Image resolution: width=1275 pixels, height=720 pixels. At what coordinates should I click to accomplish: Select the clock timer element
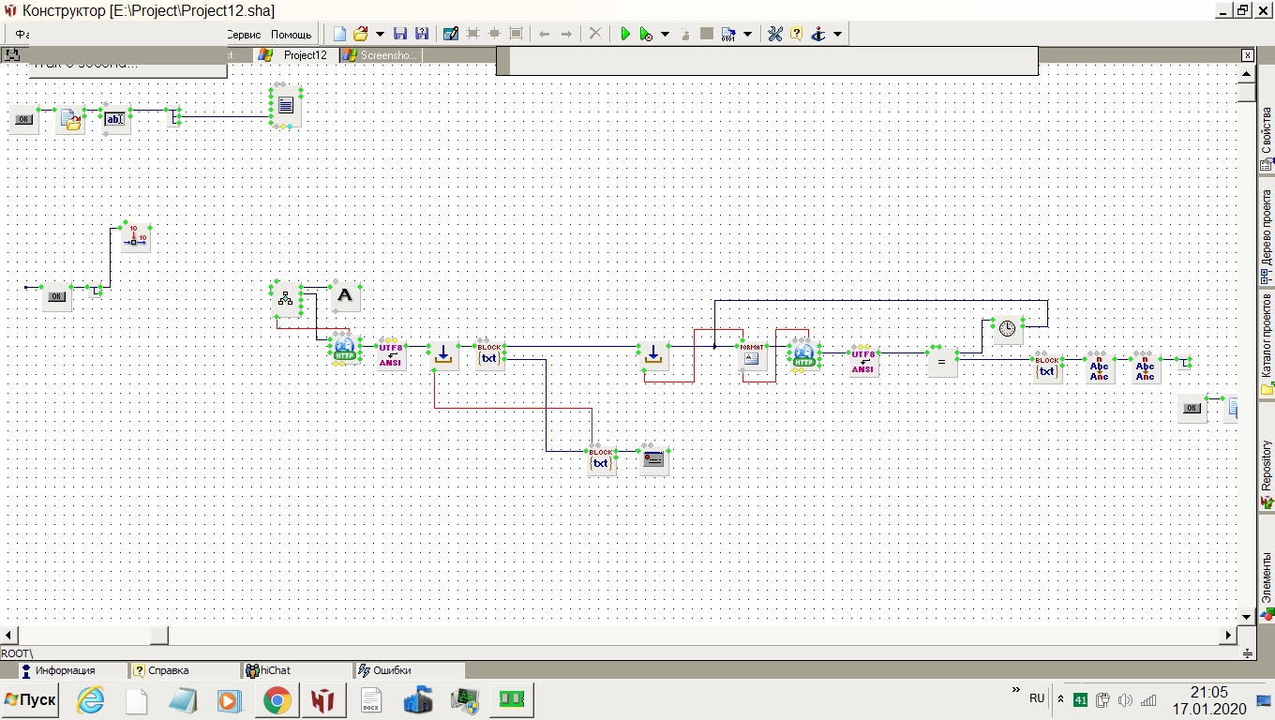pyautogui.click(x=1007, y=329)
